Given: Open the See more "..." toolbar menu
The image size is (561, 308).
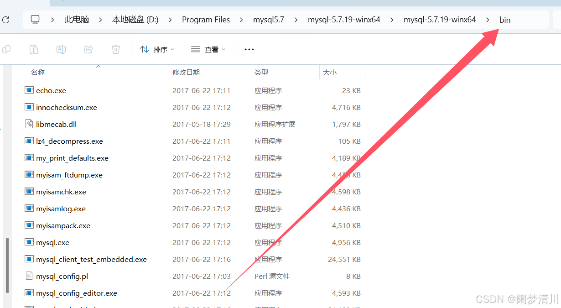Looking at the screenshot, I should [249, 49].
